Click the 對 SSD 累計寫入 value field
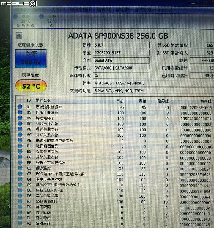The width and height of the screenshot is (214, 228). tap(202, 53)
